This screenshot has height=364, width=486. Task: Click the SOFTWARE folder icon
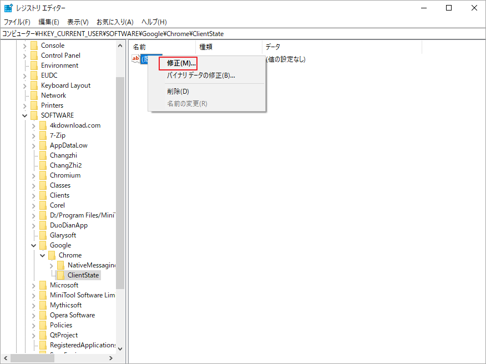[x=34, y=115]
